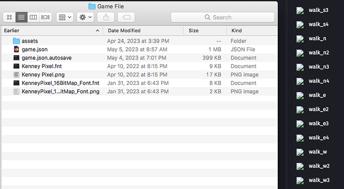Image resolution: width=344 pixels, height=189 pixels.
Task: Select the Kenney Pixel.png file icon
Action: [16, 74]
